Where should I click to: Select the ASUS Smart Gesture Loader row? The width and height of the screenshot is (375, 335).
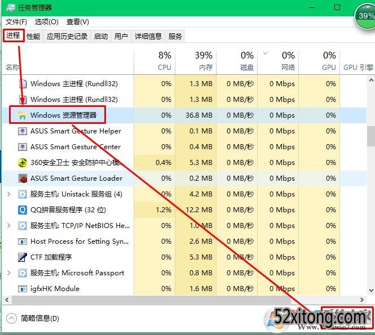(x=184, y=178)
